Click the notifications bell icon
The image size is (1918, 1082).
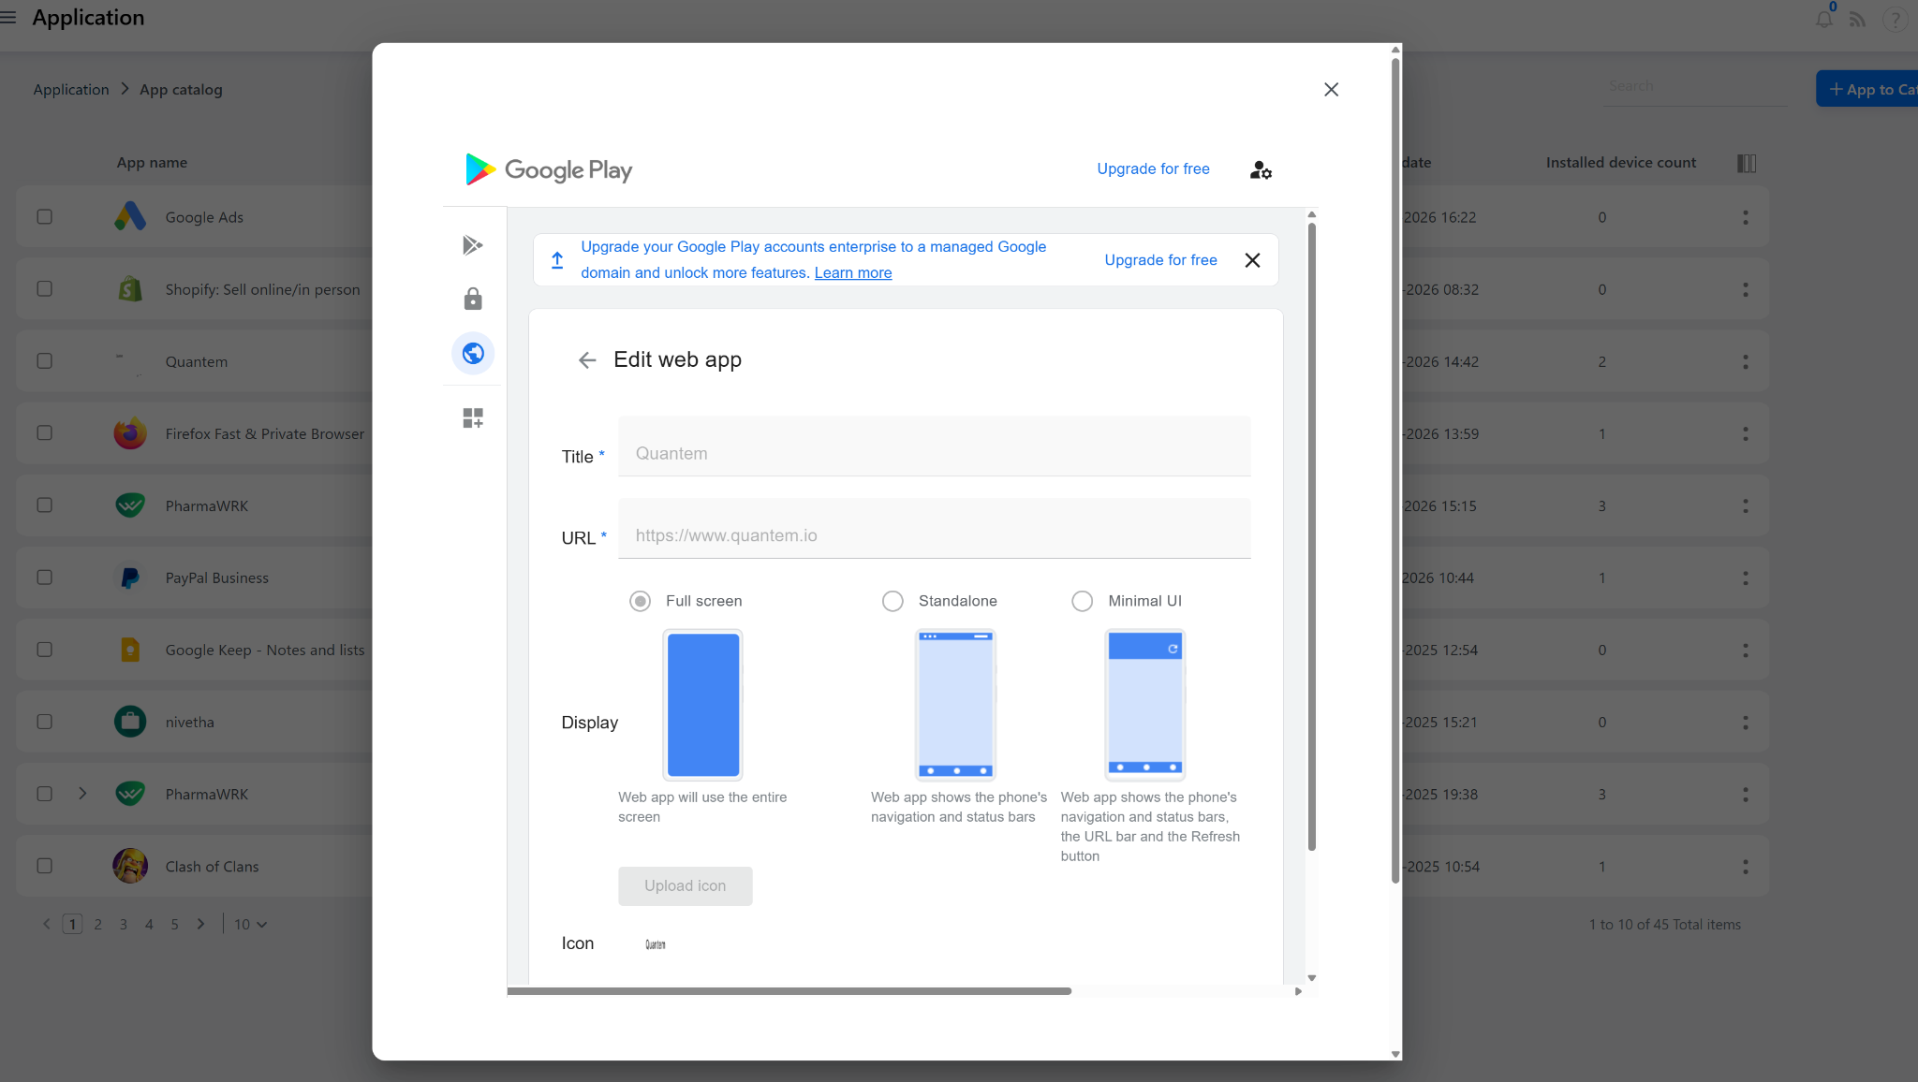pos(1823,19)
